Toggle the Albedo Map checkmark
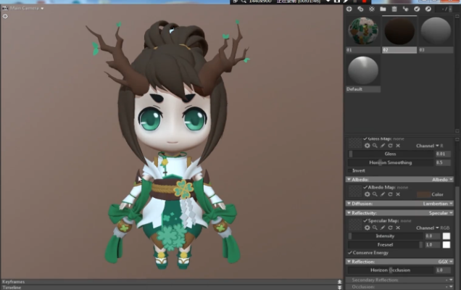 point(365,187)
